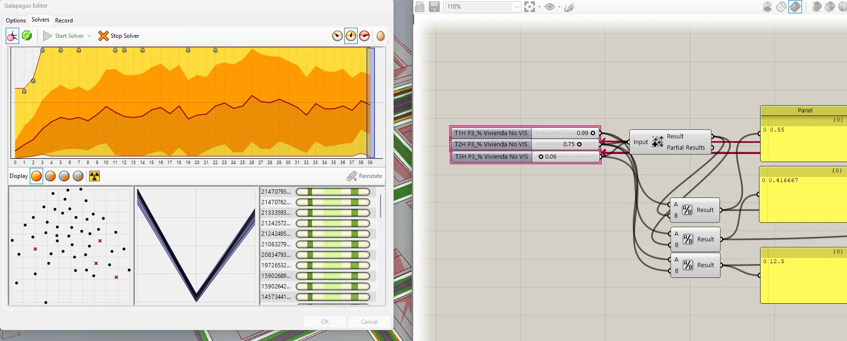Image resolution: width=847 pixels, height=341 pixels.
Task: Choose the first gauge icon with needle pointing up-left
Action: 337,36
